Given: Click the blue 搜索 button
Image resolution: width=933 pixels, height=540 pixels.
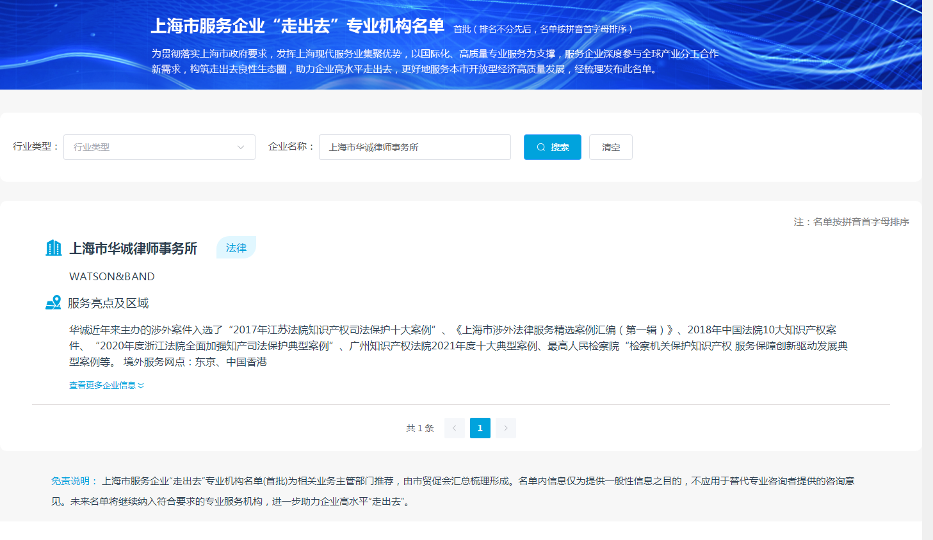Looking at the screenshot, I should coord(553,147).
